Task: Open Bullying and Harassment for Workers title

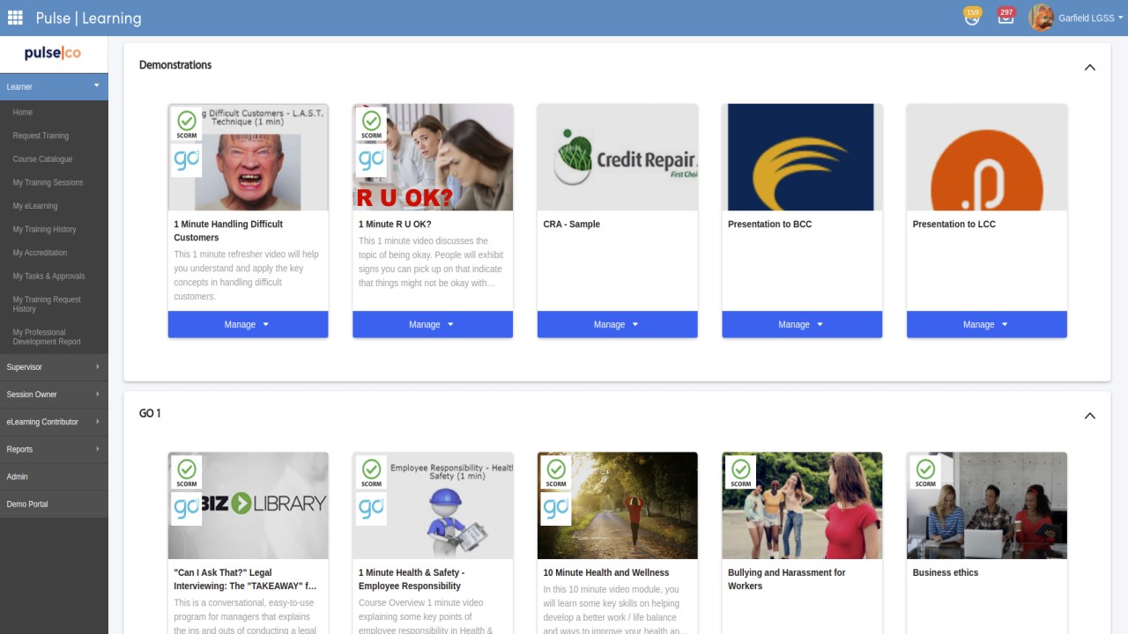Action: [x=786, y=579]
